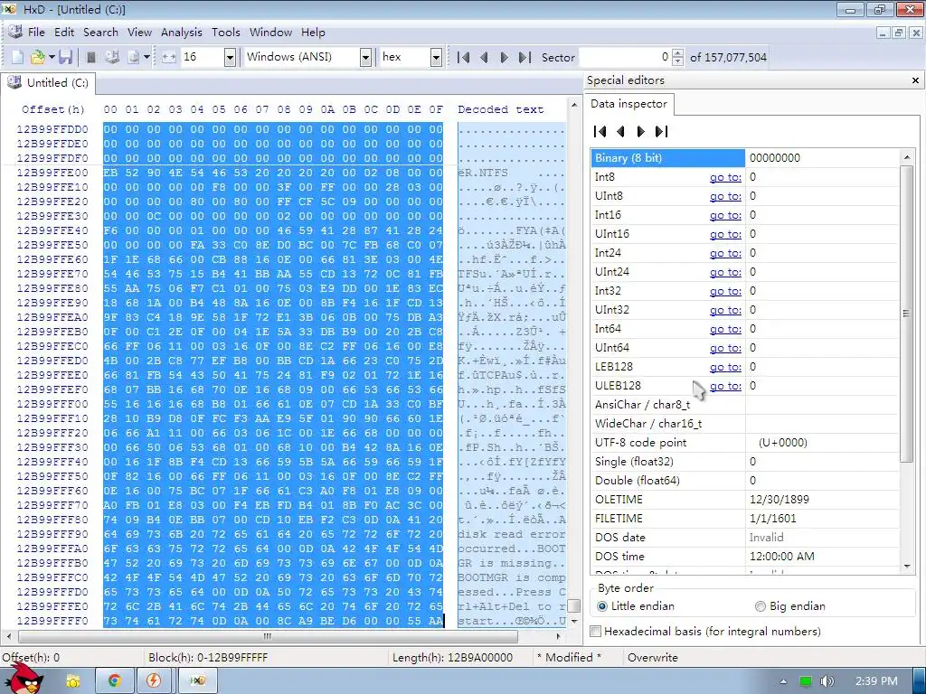Open the bytes per row dropdown (16)
The image size is (926, 694).
coord(230,57)
